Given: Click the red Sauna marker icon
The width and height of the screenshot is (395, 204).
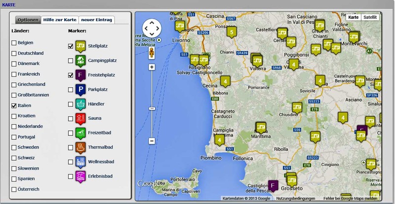Looking at the screenshot, I should pos(80,118).
